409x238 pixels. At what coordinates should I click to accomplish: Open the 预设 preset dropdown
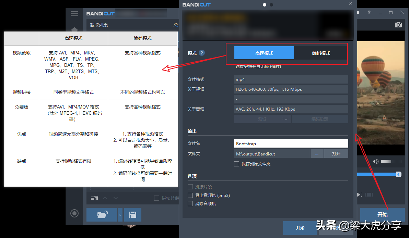coord(262,119)
